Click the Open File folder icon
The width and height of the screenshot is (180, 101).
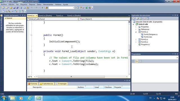point(11,8)
